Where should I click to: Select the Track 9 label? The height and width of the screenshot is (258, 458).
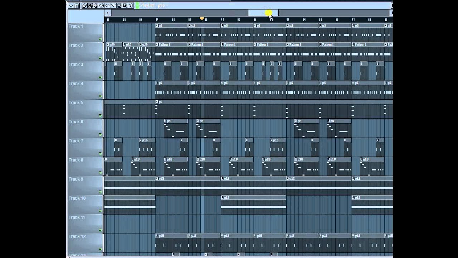click(x=76, y=179)
